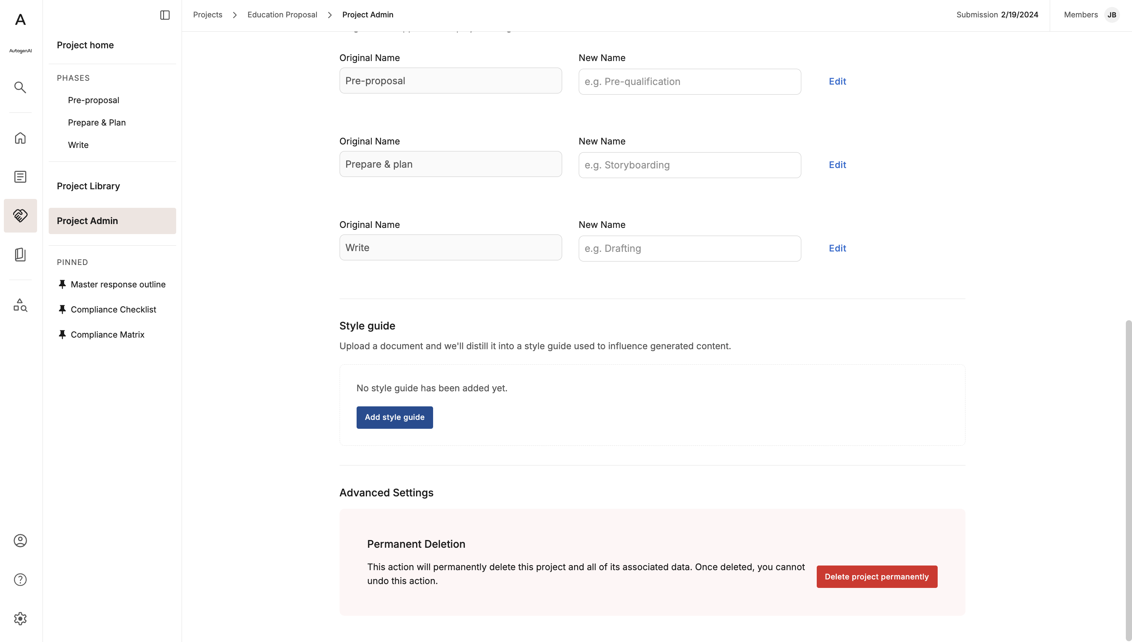Screen dimensions: 1132x642
Task: Go to Projects breadcrumb
Action: pos(208,15)
